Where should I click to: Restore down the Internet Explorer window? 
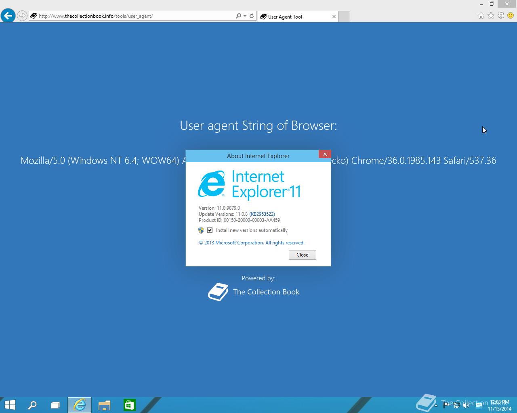[x=492, y=4]
